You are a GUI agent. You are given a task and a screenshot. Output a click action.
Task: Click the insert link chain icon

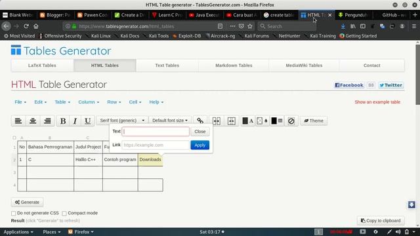tap(200, 121)
